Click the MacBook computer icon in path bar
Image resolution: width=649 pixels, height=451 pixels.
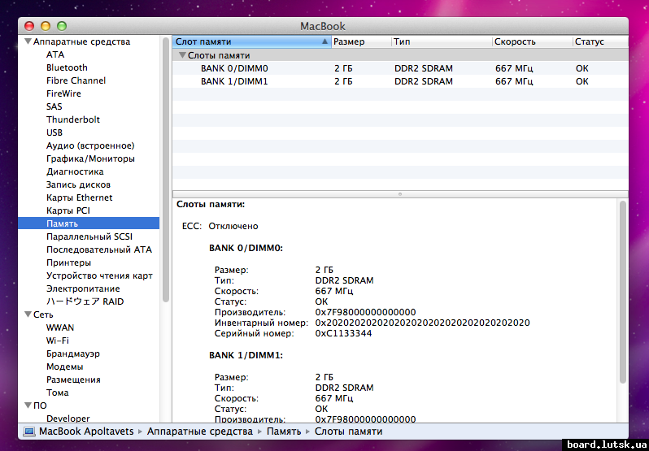29,431
